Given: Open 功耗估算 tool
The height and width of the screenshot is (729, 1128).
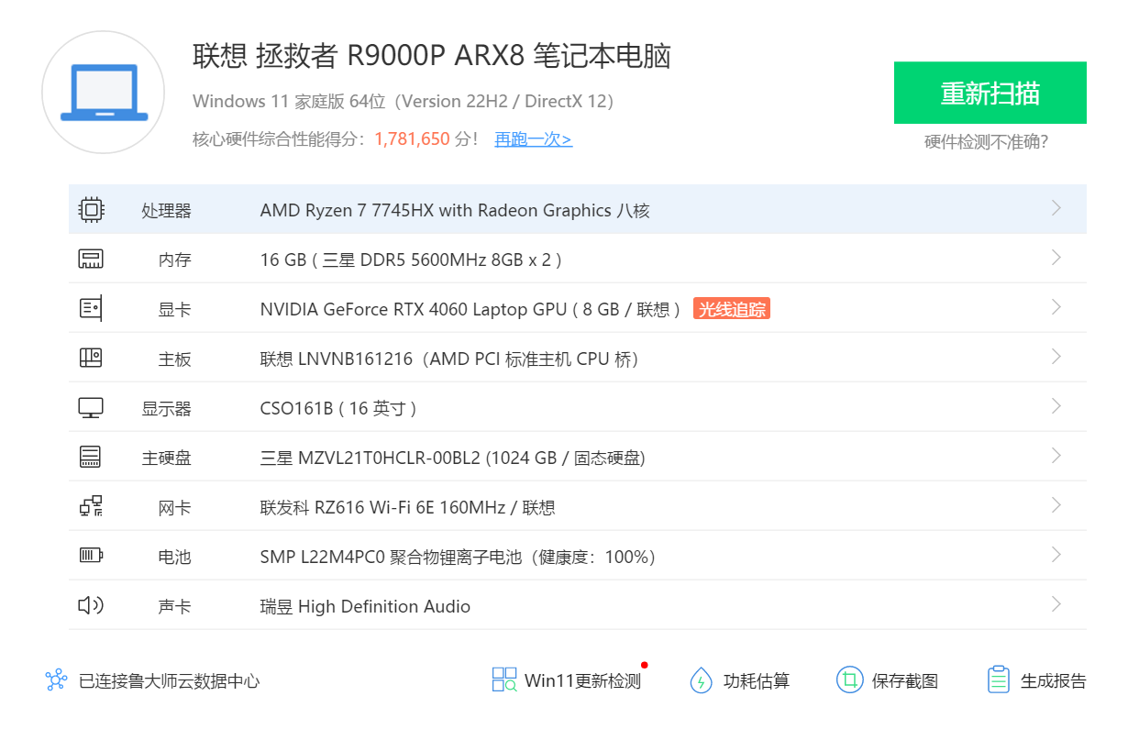Looking at the screenshot, I should (757, 681).
